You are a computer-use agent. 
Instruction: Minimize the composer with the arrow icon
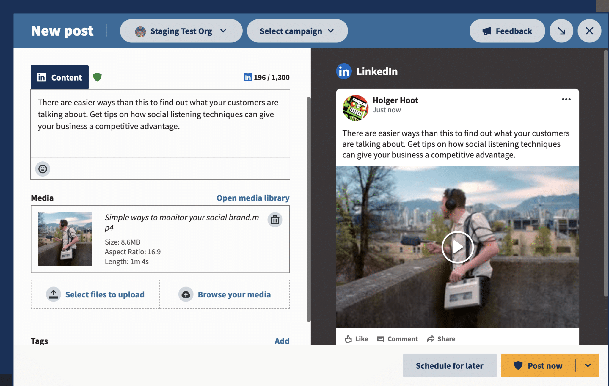561,31
